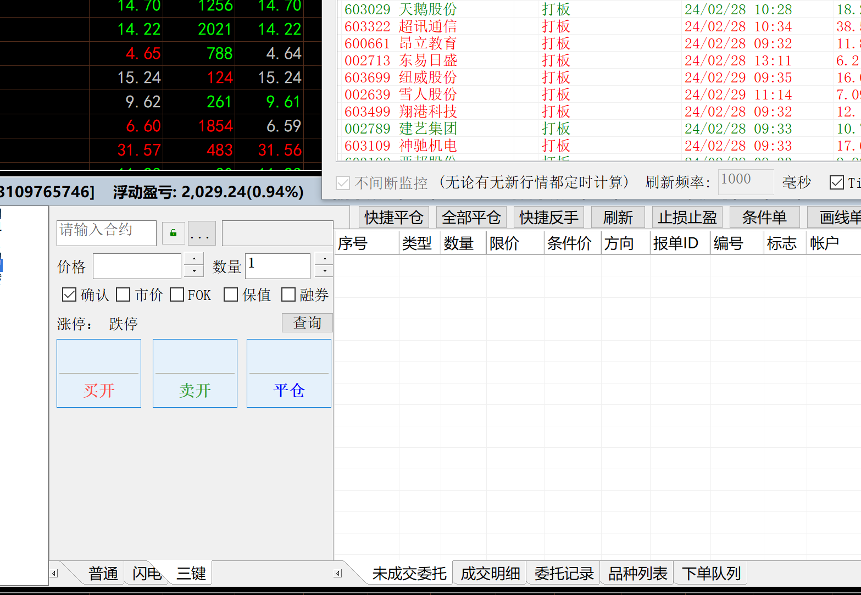Click the 画线单 button

(834, 218)
